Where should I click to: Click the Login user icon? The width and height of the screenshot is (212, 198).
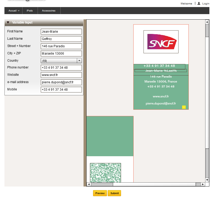(199, 3)
